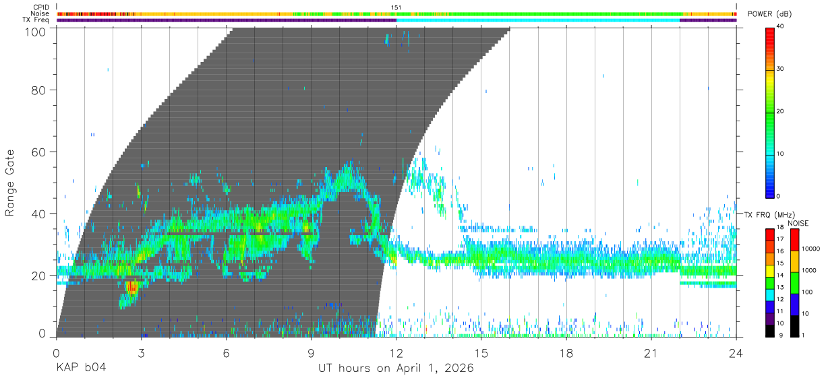Click the UT hours date axis title
This screenshot has height=382, width=828.
tap(396, 369)
